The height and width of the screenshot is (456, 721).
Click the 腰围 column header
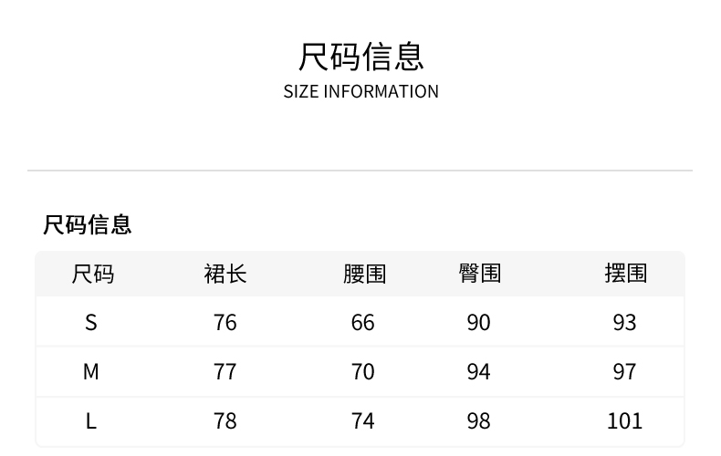point(363,274)
